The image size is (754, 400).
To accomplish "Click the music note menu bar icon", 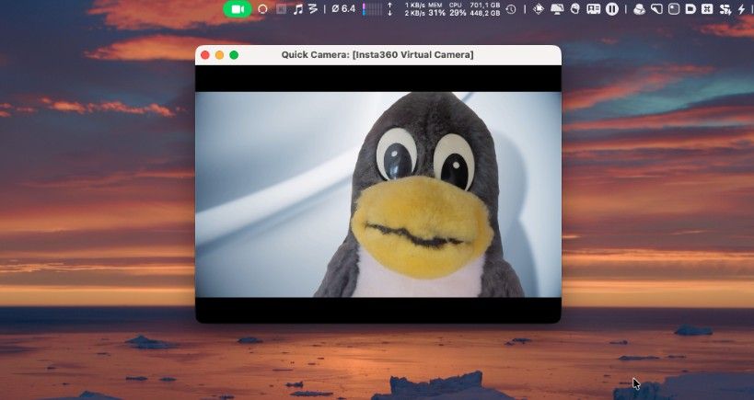I will coord(297,9).
